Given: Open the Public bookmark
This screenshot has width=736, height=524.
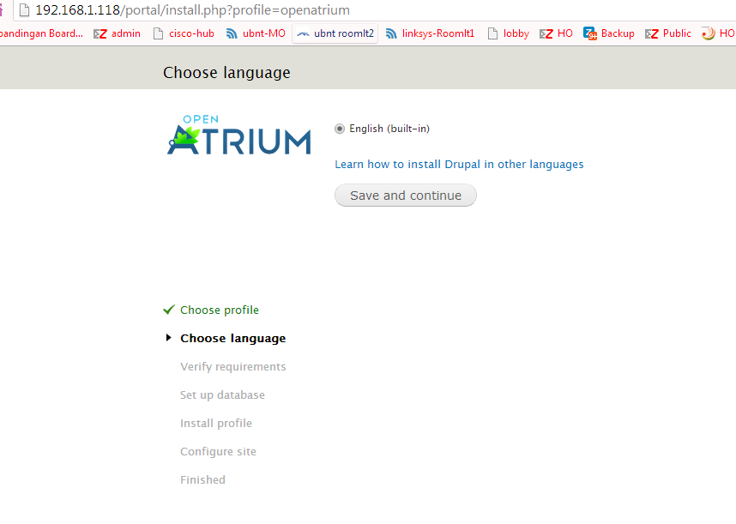Looking at the screenshot, I should click(668, 33).
